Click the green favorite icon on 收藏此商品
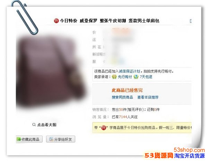The width and height of the screenshot is (208, 162). pyautogui.click(x=19, y=139)
